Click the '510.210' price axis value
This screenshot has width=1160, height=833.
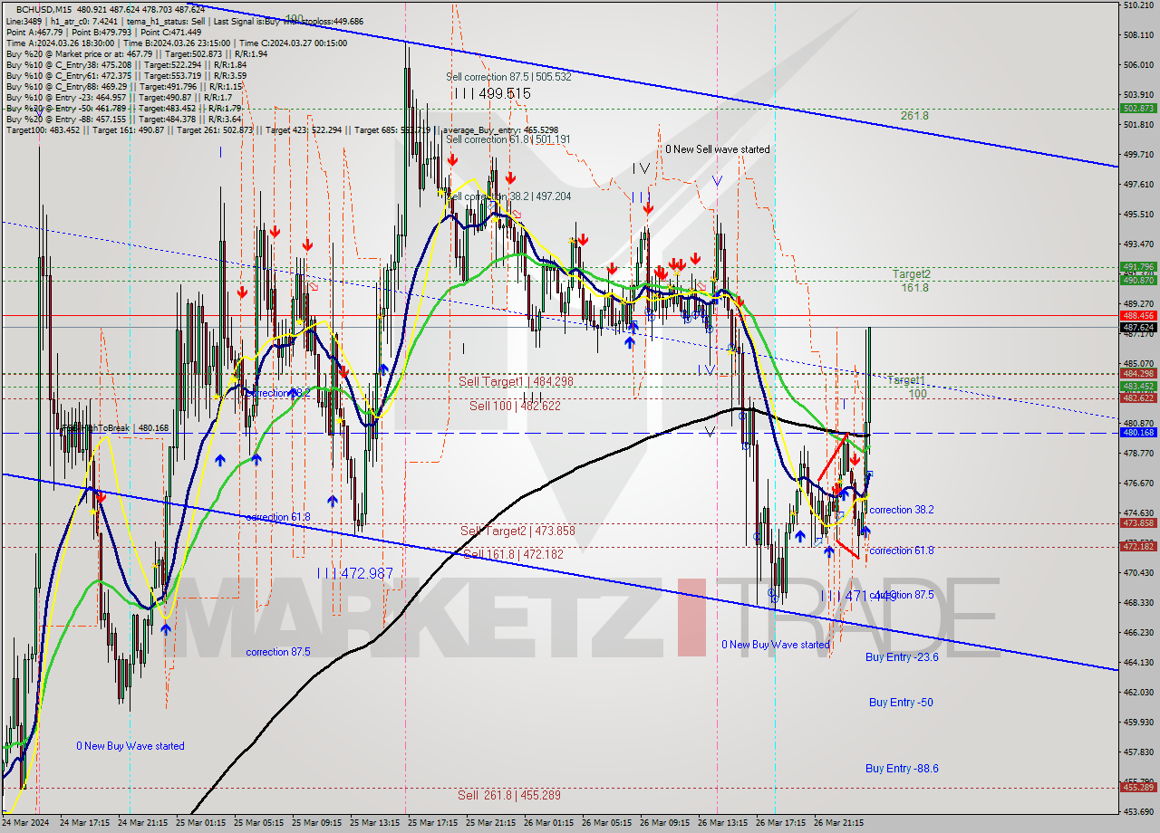pos(1138,5)
